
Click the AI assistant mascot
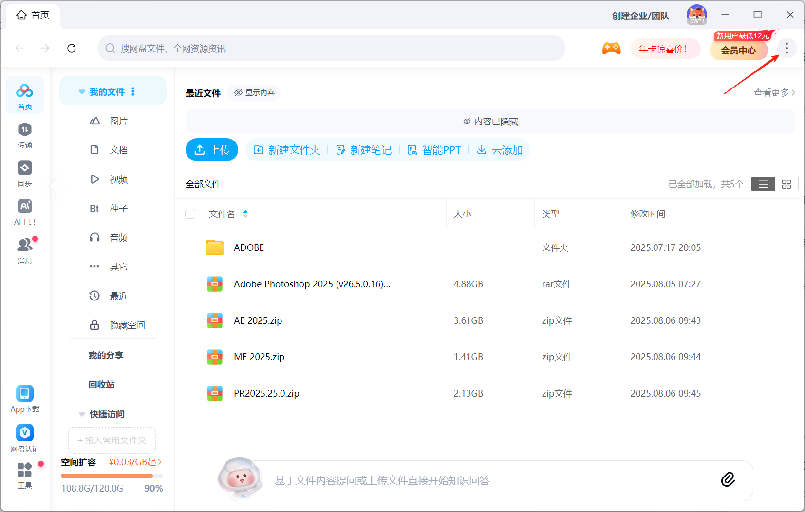pos(241,478)
